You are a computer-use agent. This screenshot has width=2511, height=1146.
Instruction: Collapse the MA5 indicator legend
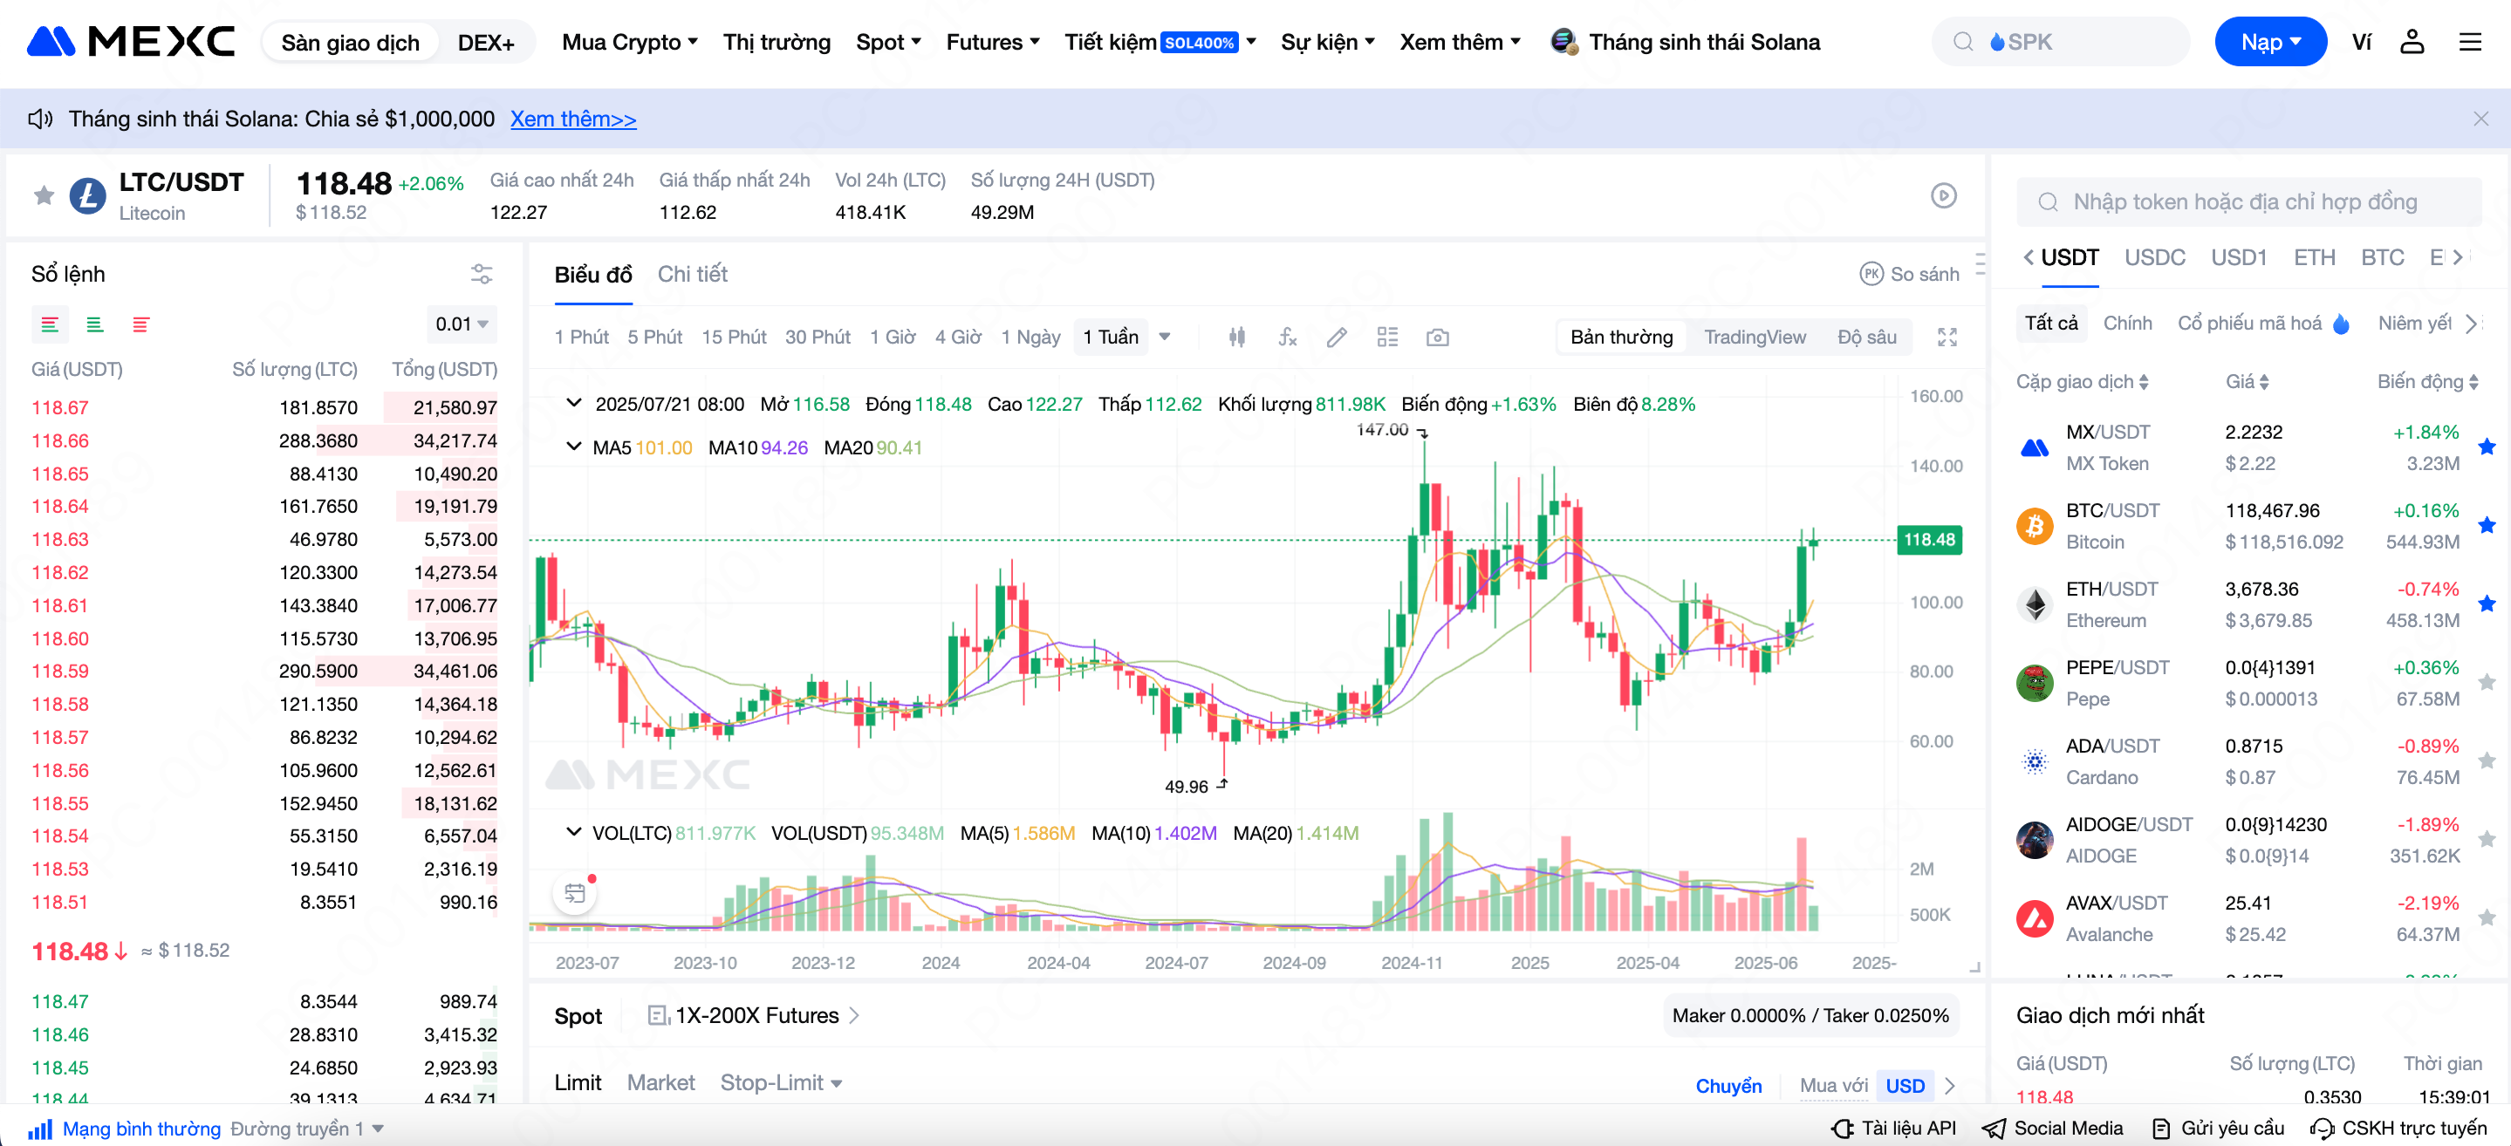(x=573, y=447)
